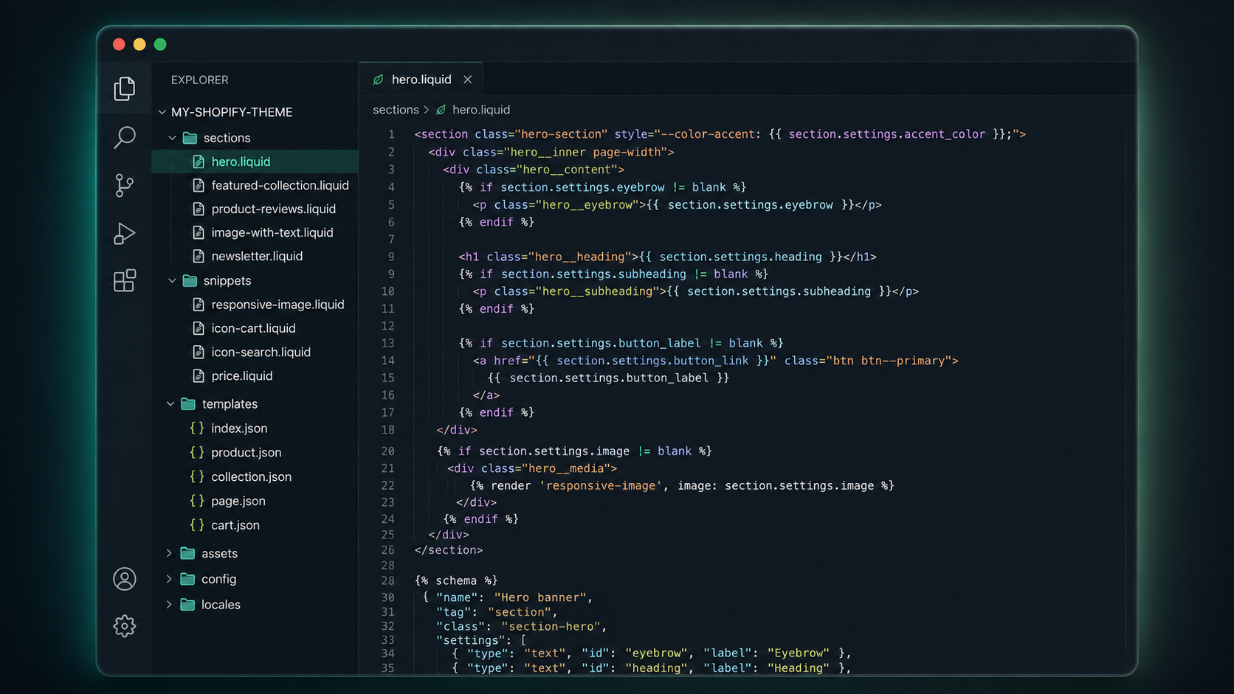
Task: Open icon-cart.liquid snippet
Action: tap(255, 328)
